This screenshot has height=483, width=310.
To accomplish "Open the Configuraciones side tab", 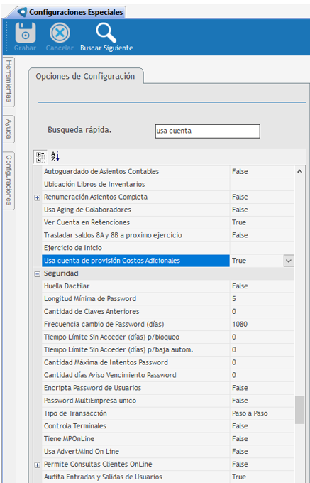I will click(x=9, y=180).
